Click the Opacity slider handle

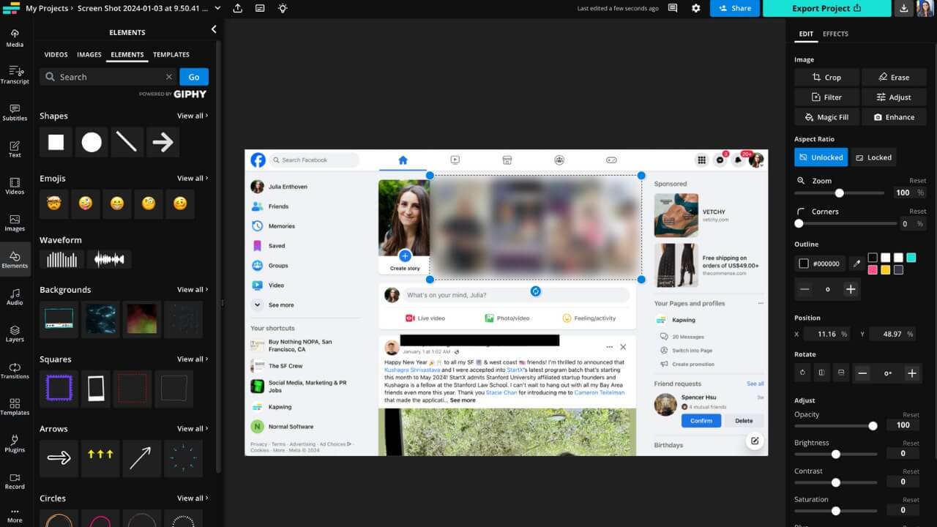873,426
